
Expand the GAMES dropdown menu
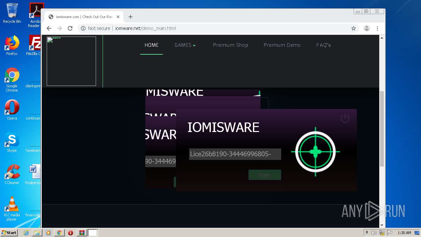pyautogui.click(x=185, y=45)
